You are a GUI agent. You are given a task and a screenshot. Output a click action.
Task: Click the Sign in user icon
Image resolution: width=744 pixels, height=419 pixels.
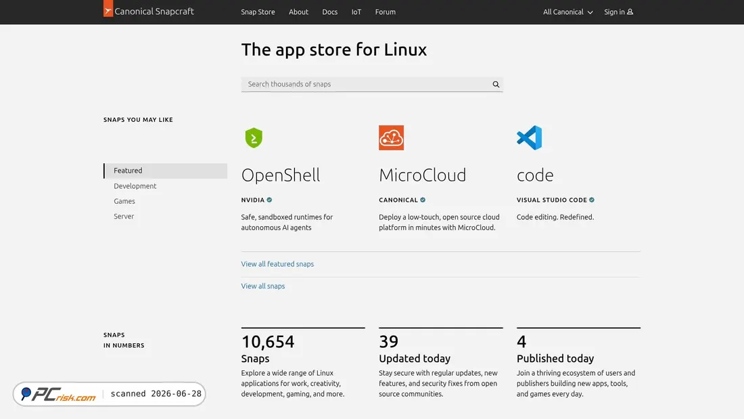click(630, 12)
